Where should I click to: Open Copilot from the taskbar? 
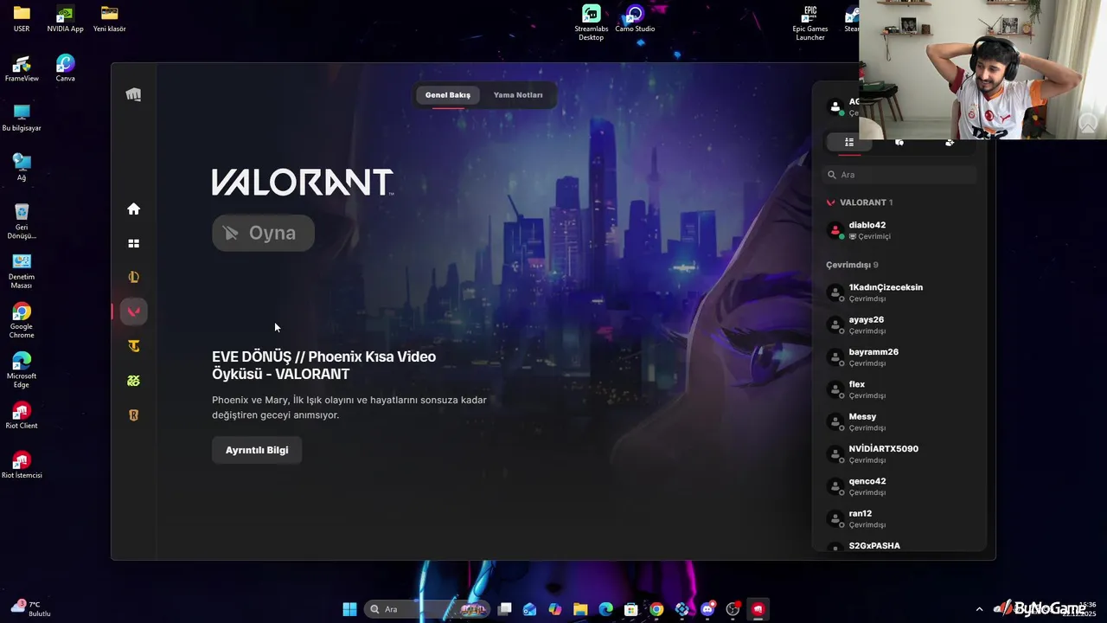pos(555,609)
